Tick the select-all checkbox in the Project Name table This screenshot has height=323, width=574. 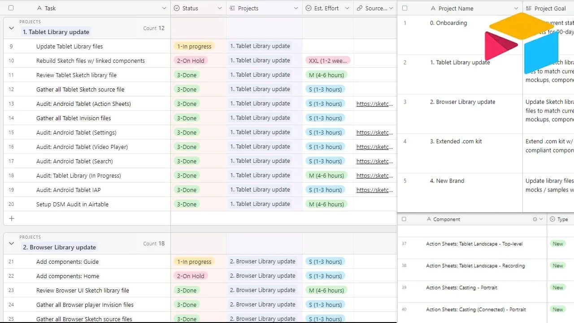point(405,8)
